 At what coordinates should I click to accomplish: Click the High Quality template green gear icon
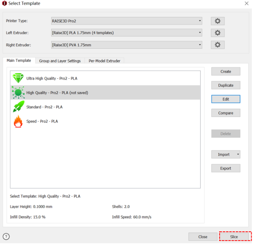coord(18,93)
